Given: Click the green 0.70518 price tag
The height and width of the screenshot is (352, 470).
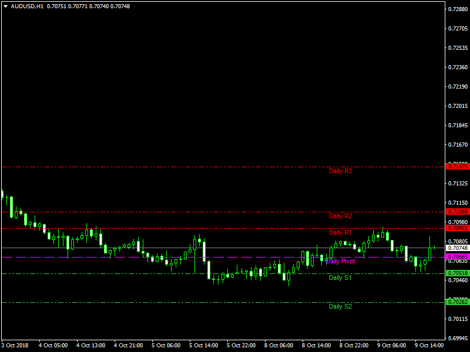Looking at the screenshot, I should (x=458, y=273).
